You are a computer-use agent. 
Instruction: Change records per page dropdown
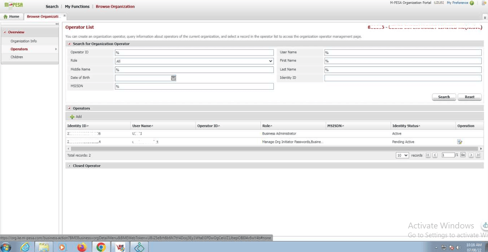[402, 155]
